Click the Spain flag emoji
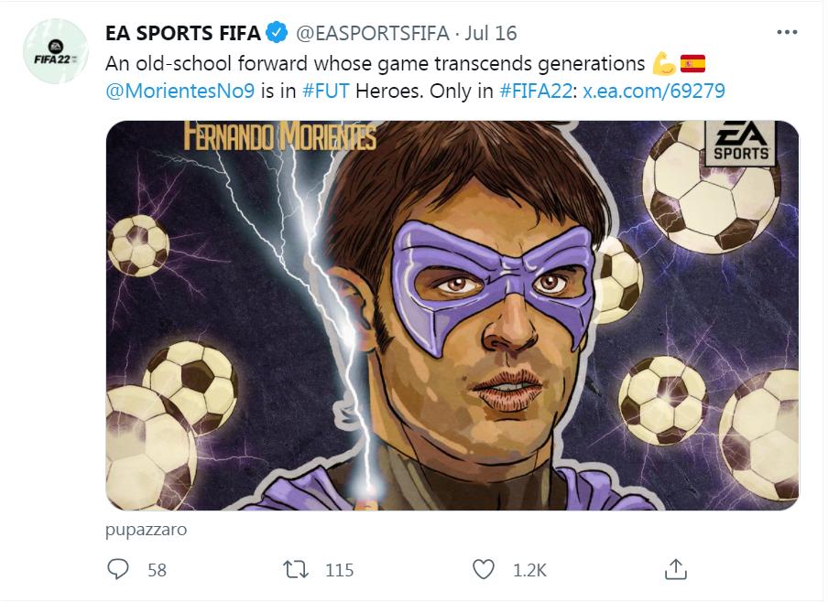Viewport: 839px width, 602px height. click(693, 63)
